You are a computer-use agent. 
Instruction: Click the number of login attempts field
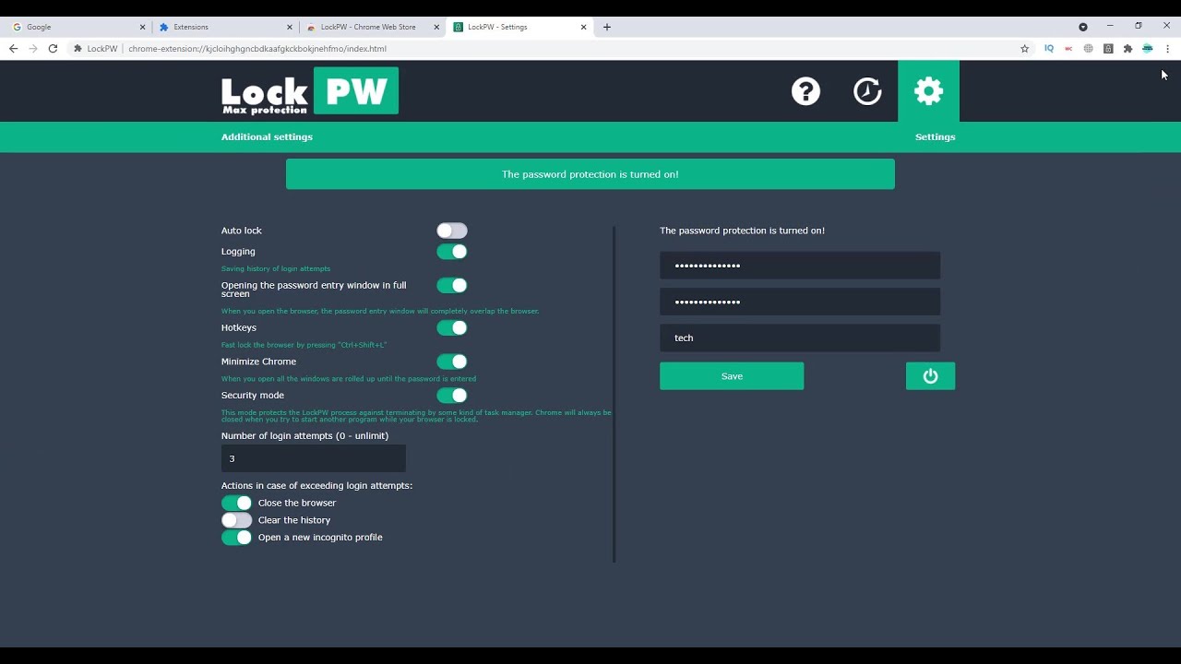(x=314, y=458)
